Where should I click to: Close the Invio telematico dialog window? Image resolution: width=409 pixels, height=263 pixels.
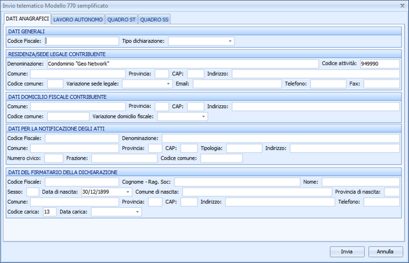point(402,5)
